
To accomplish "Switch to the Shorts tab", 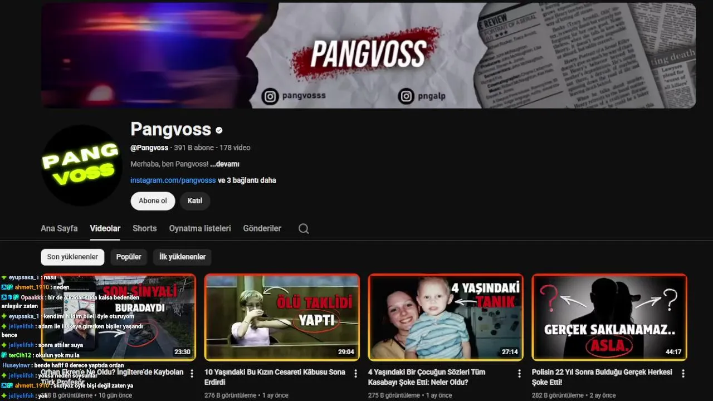I will (145, 228).
